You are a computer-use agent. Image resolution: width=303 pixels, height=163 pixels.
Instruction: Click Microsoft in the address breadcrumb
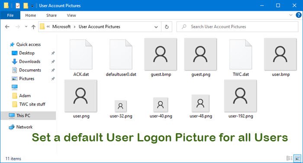[61, 27]
